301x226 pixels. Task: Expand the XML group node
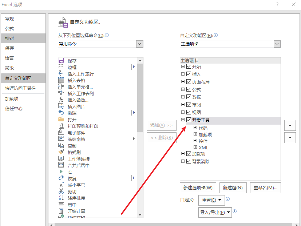(195, 147)
